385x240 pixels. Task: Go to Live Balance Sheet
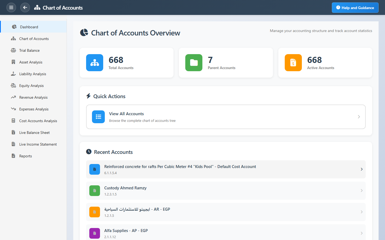point(34,133)
